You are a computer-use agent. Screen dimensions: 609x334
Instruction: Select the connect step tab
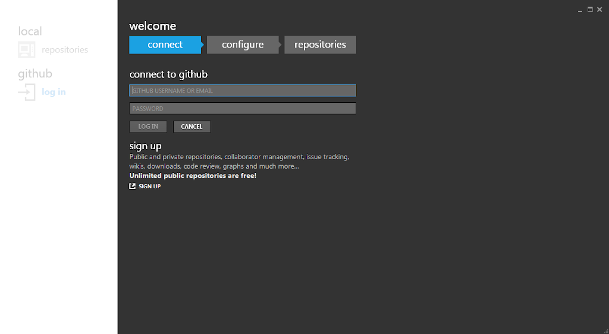pyautogui.click(x=165, y=45)
